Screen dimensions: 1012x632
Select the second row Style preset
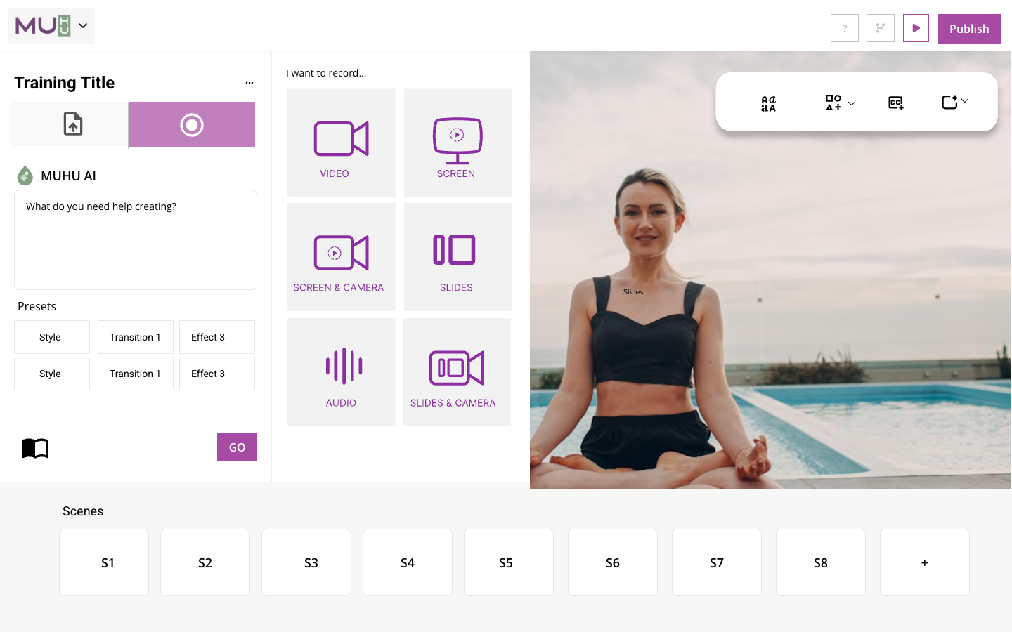52,374
